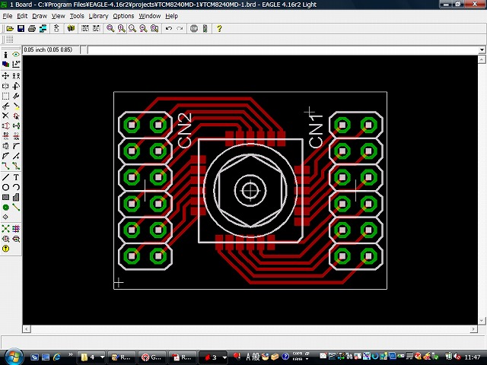Start the Autorouter tool

point(16,229)
